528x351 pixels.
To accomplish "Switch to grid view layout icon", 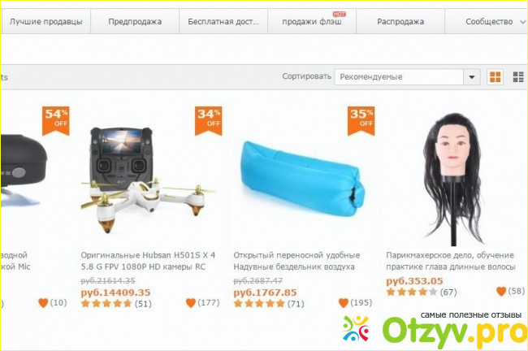I will pyautogui.click(x=495, y=77).
